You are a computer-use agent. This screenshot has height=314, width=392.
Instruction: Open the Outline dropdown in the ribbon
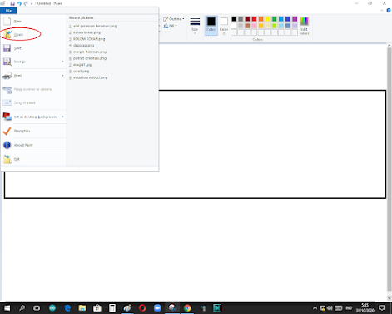(174, 19)
